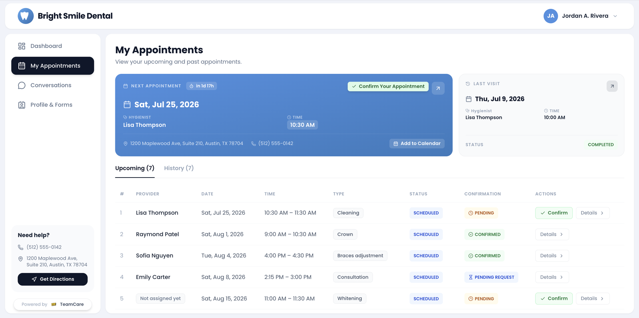
Task: Click the TeamCare logo icon
Action: coord(54,304)
